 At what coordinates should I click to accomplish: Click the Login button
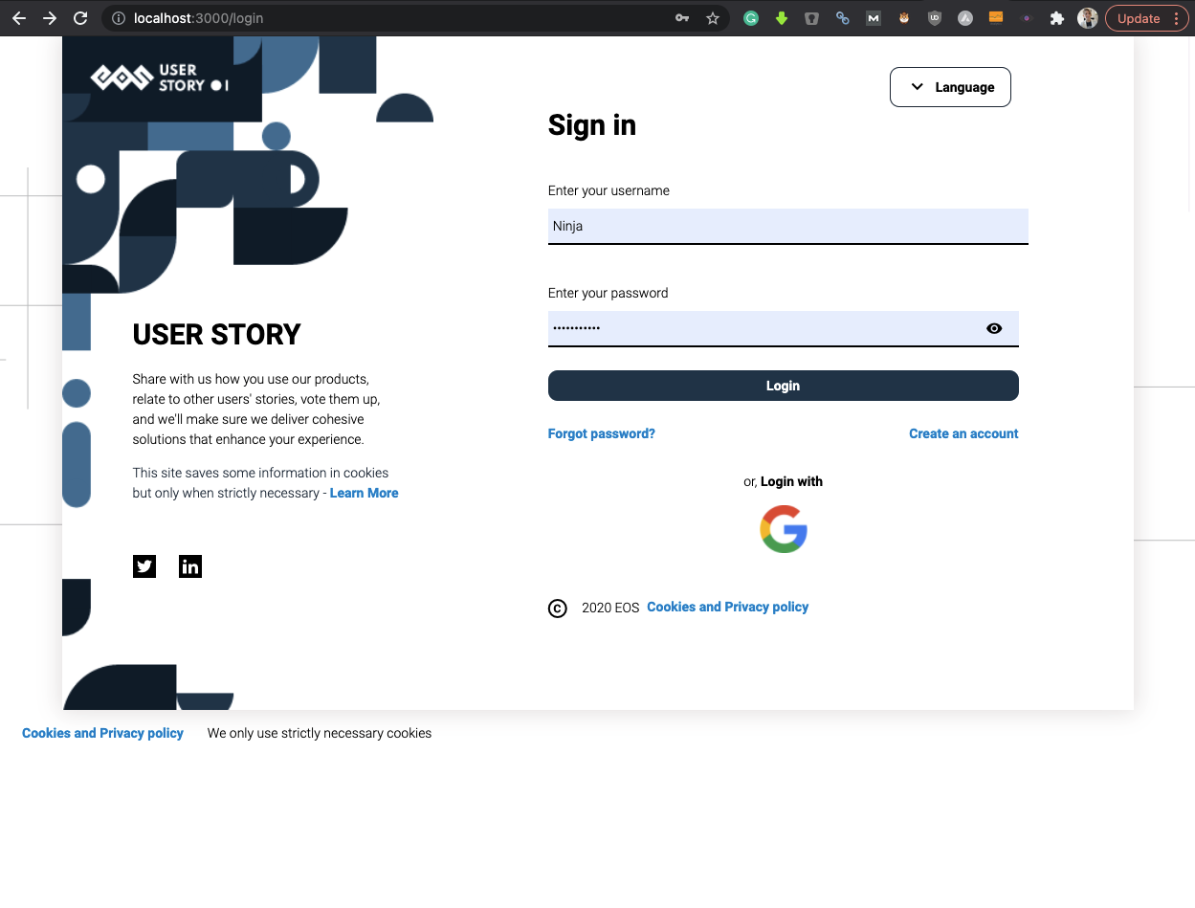[x=783, y=386]
